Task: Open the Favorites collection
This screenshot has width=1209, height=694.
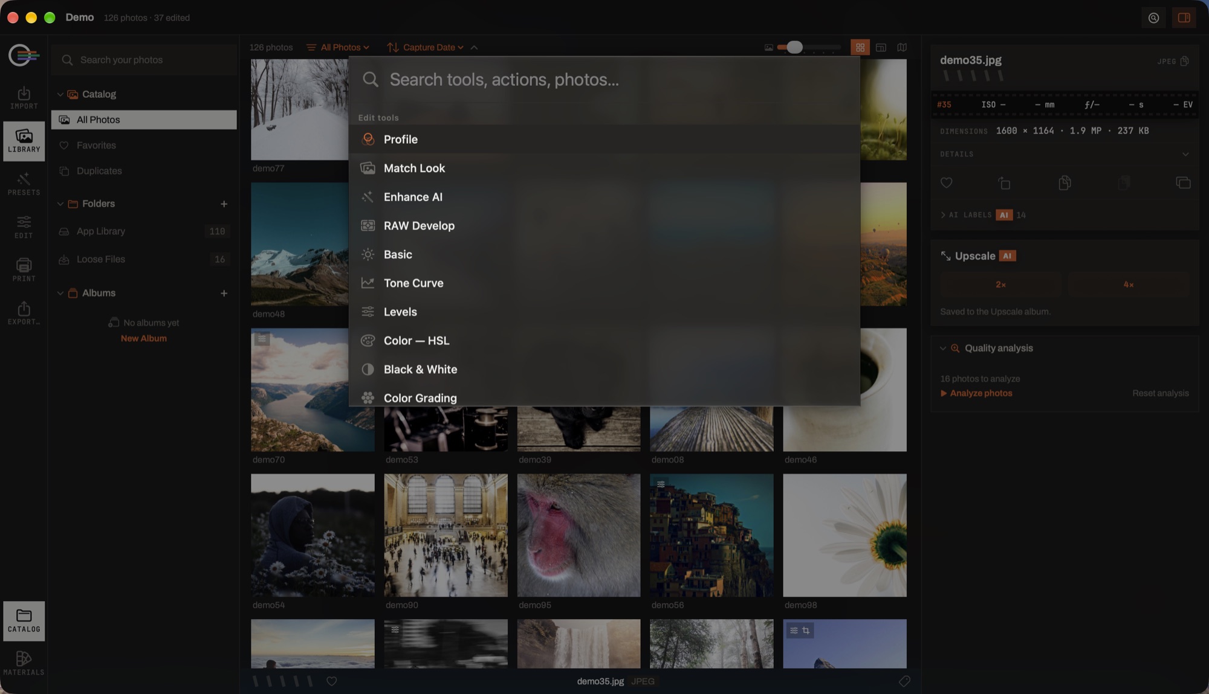Action: click(144, 146)
